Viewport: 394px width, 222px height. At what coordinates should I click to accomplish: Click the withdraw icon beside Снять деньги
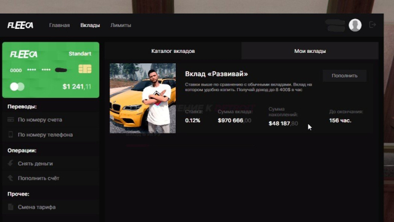10,164
